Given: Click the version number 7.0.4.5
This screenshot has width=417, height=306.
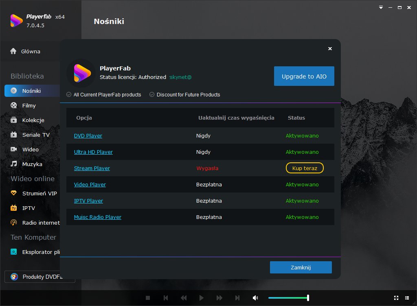Looking at the screenshot, I should point(35,26).
